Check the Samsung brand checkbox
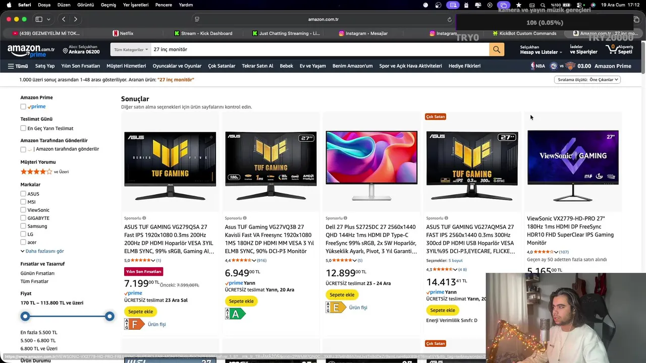Viewport: 646px width, 363px height. [x=23, y=226]
